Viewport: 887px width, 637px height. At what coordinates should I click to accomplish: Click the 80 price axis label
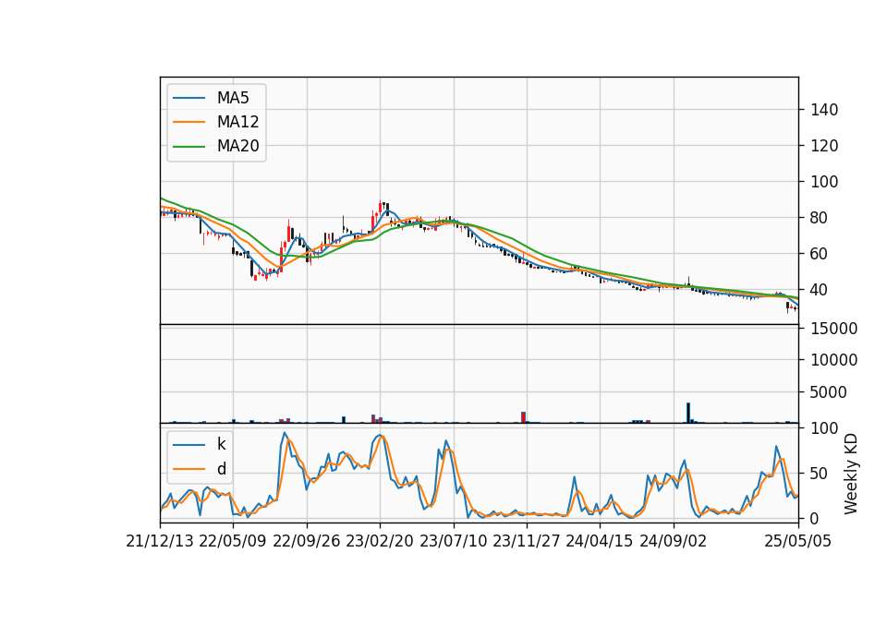coord(820,218)
